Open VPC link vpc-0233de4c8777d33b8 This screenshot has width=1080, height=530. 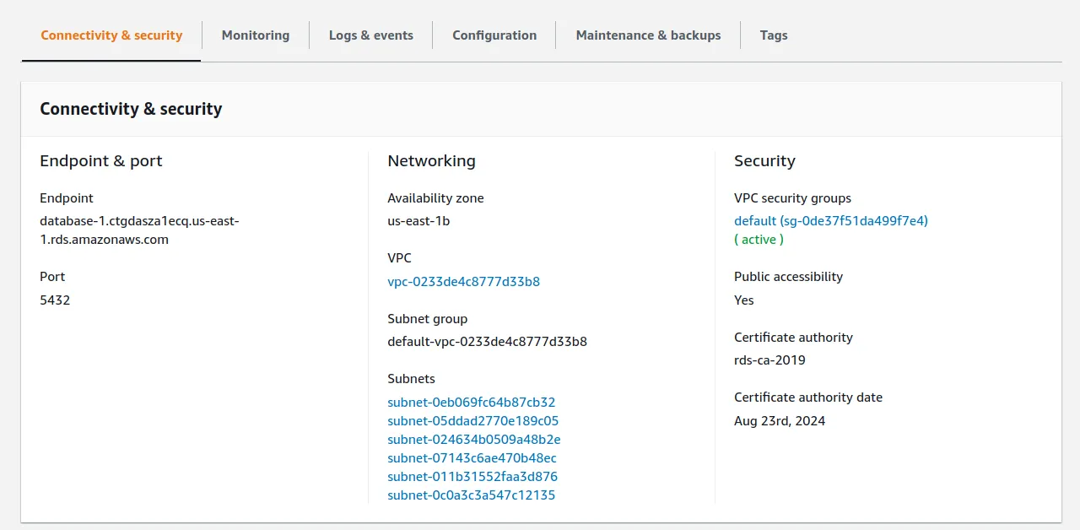pyautogui.click(x=463, y=282)
